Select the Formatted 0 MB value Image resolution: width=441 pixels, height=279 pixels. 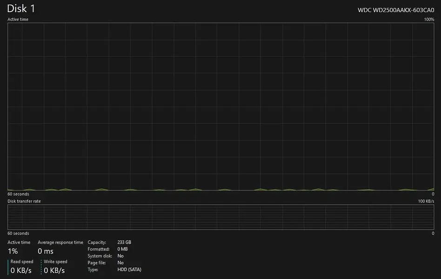pos(123,249)
